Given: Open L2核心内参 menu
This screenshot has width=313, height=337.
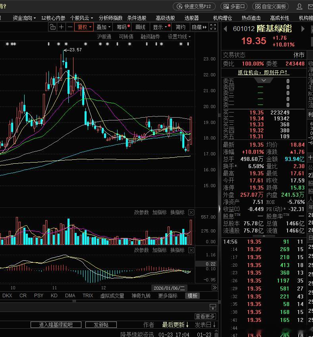Looking at the screenshot, I should tap(53, 18).
